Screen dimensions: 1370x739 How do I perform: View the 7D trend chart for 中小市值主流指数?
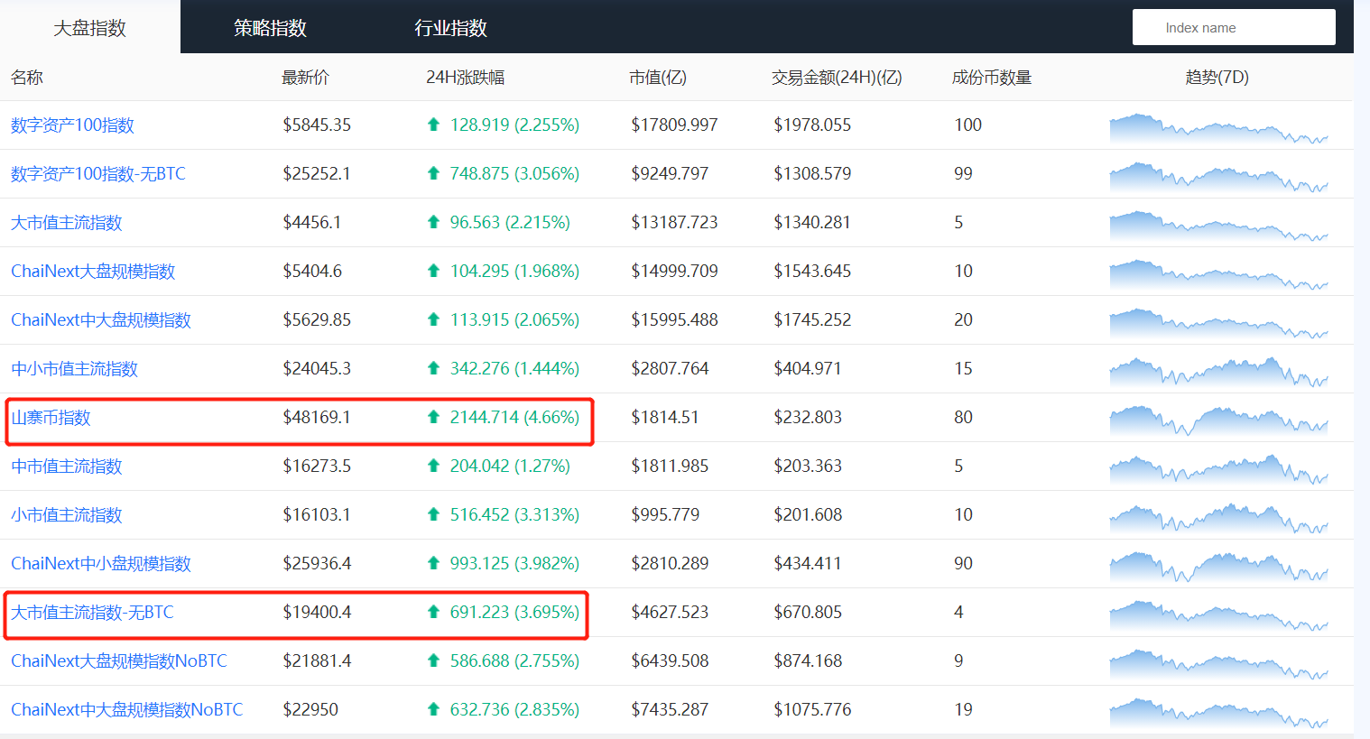point(1218,372)
